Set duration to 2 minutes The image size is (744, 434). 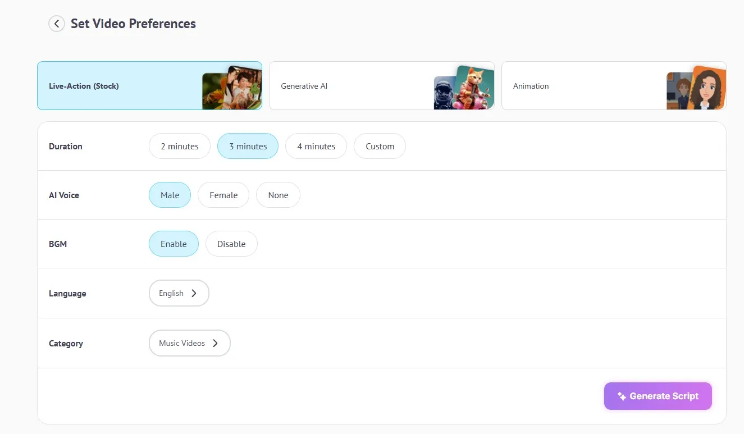pyautogui.click(x=180, y=146)
